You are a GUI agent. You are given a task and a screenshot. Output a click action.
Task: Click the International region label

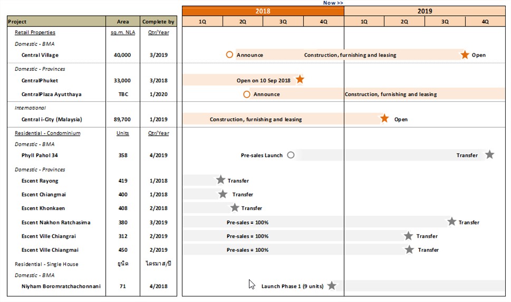tap(30, 108)
